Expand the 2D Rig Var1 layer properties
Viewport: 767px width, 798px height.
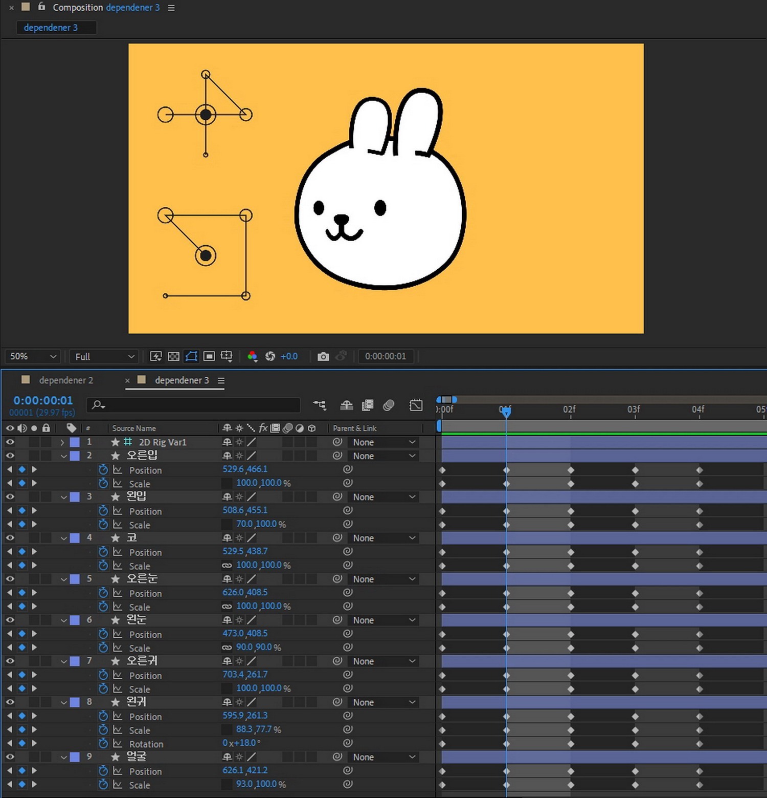tap(62, 442)
